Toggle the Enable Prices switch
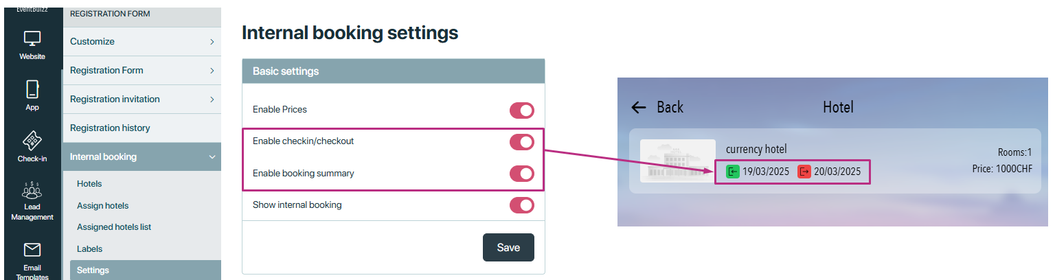 click(x=521, y=110)
